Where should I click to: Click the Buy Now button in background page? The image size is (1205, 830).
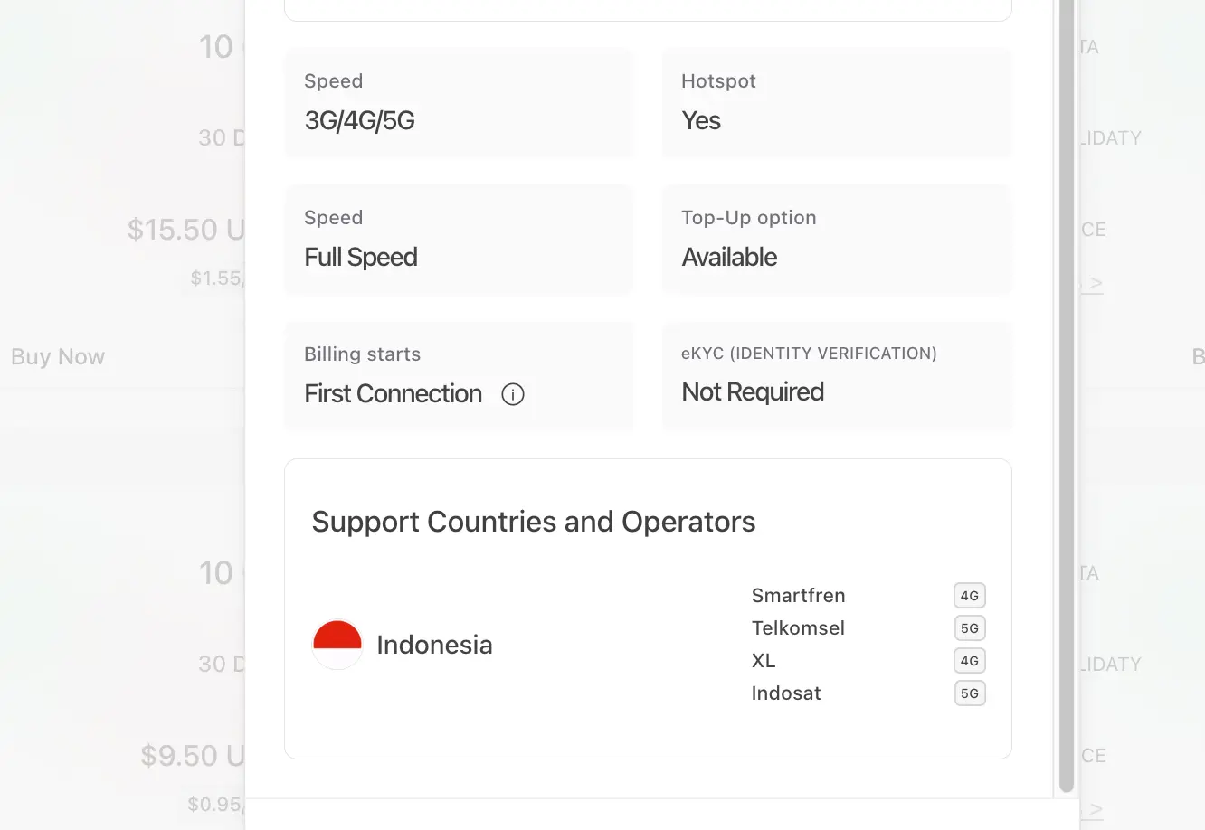[58, 357]
